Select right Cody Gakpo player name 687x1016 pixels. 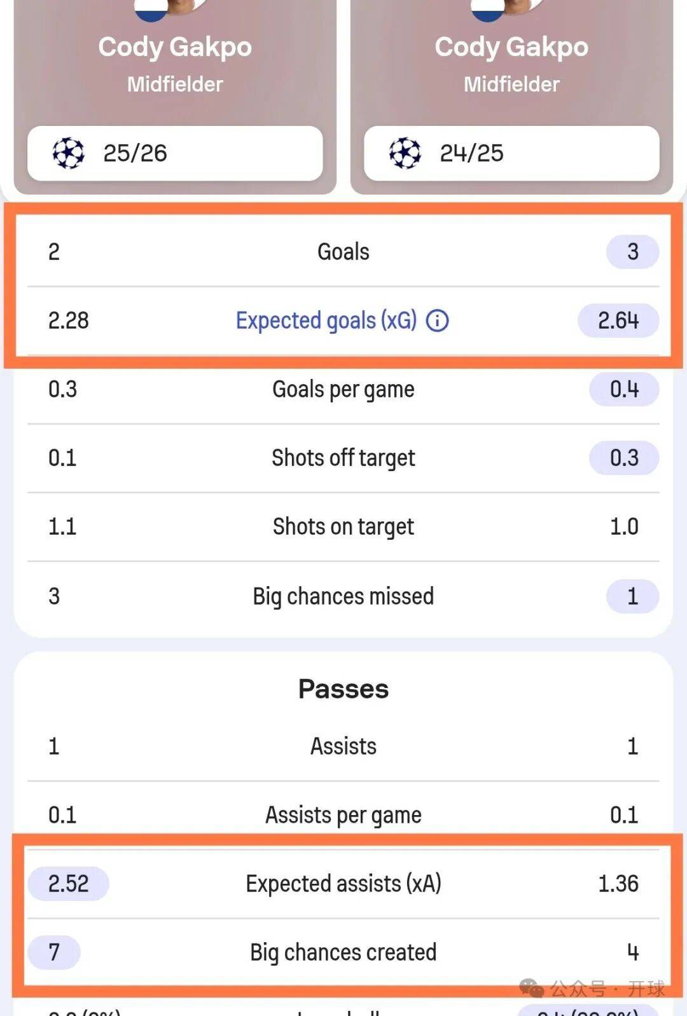pos(511,47)
